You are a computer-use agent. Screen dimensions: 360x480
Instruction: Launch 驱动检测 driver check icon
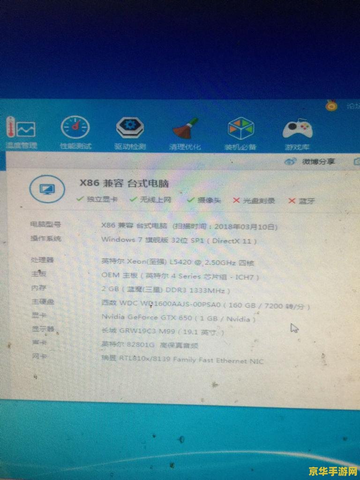[x=130, y=127]
